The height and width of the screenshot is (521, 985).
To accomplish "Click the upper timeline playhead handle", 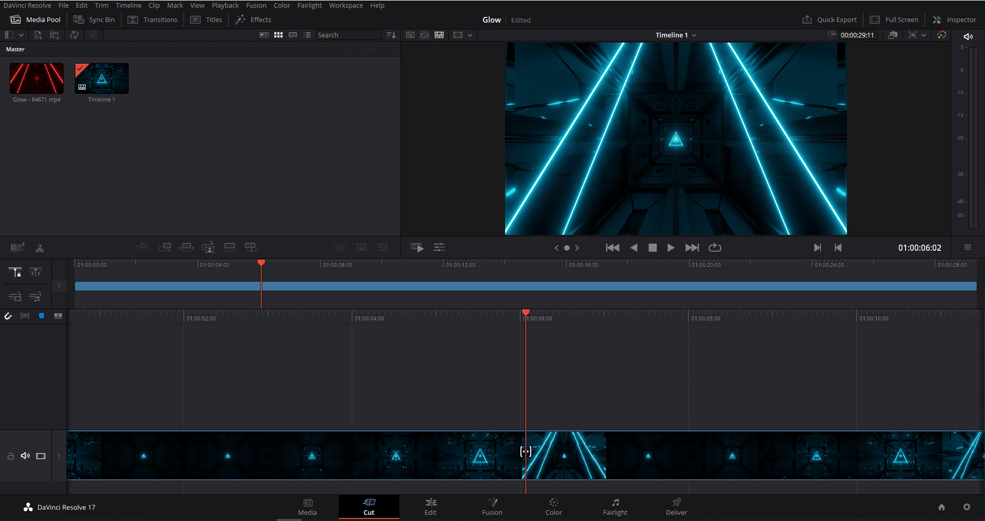I will 261,263.
